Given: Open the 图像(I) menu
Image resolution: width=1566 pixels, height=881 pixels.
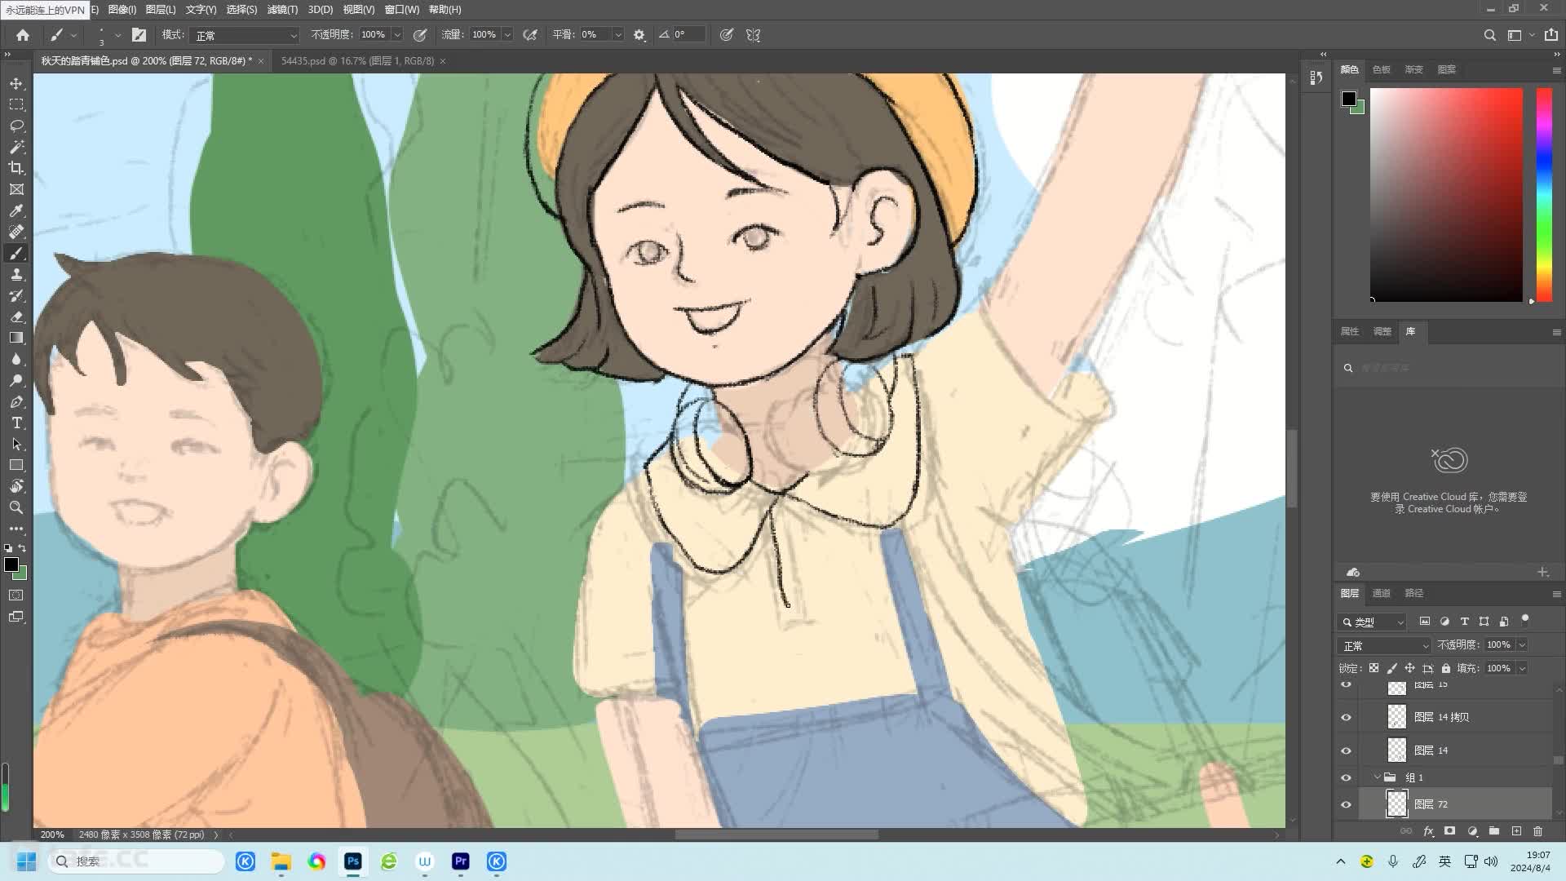Looking at the screenshot, I should click(122, 10).
